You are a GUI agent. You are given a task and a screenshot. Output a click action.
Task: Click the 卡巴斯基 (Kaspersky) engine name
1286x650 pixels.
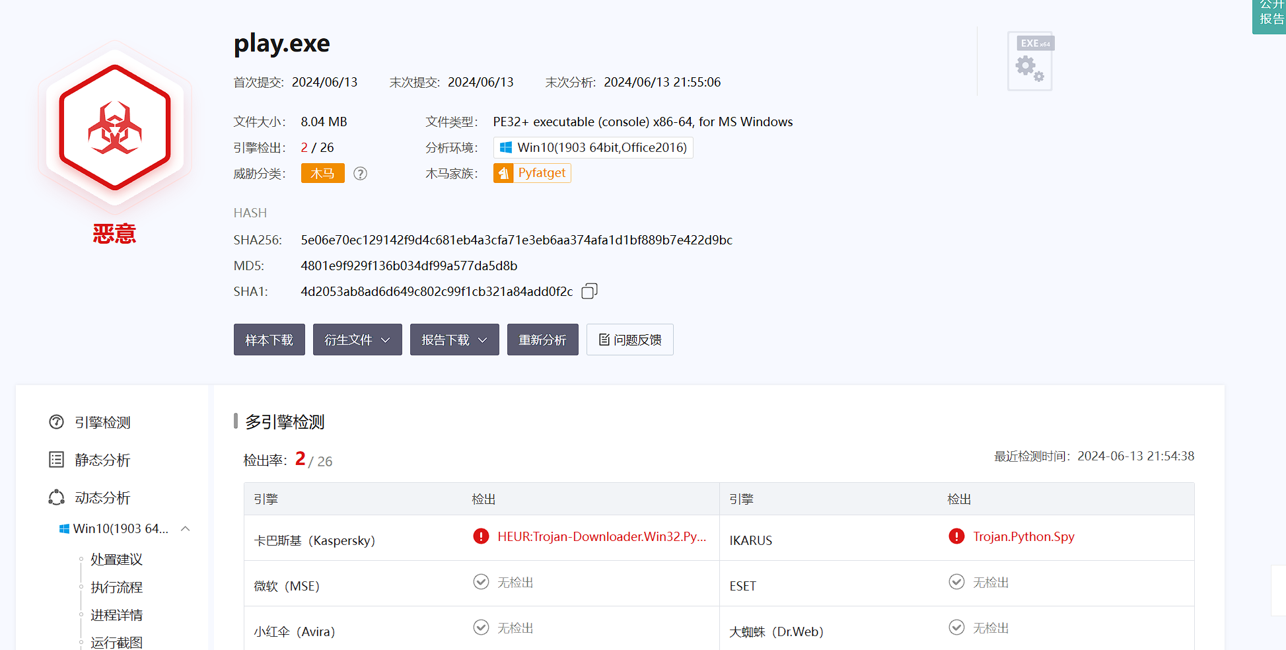314,540
